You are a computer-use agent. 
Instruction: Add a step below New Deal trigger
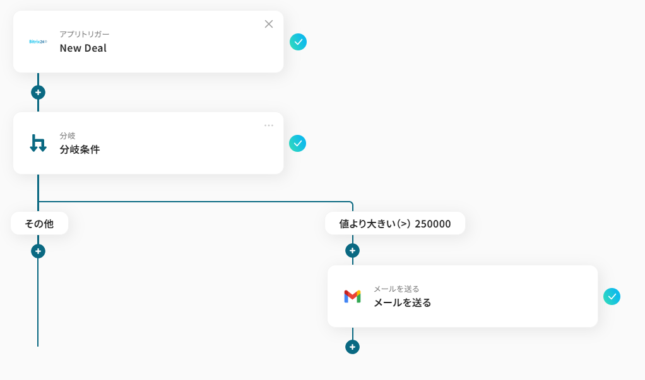[x=38, y=92]
